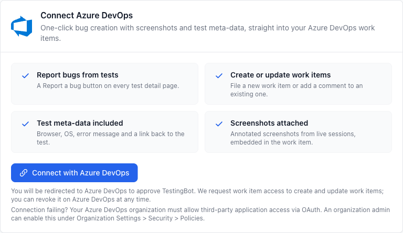
Task: Click the checkmark beside Screenshots attached
Action: [x=219, y=124]
